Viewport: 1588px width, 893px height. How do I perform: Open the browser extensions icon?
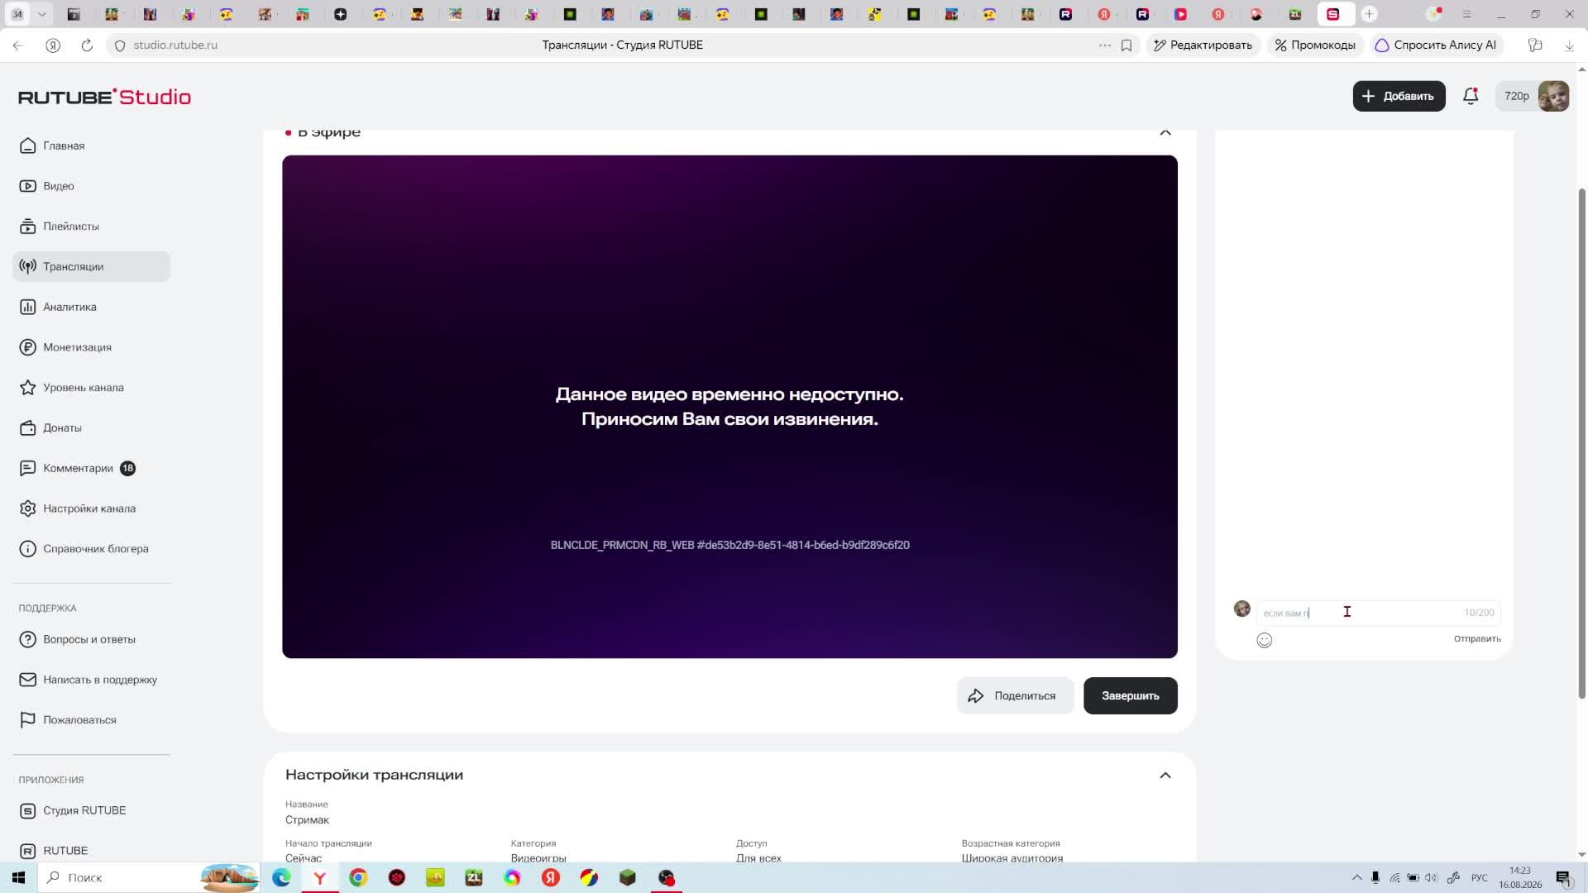click(1535, 45)
